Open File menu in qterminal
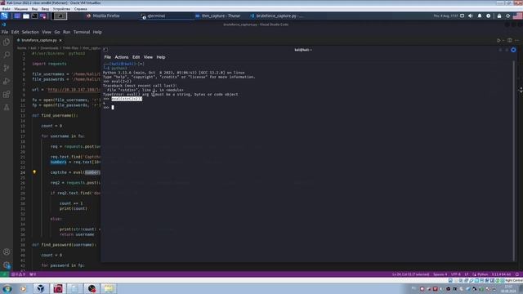This screenshot has height=294, width=523. point(107,57)
